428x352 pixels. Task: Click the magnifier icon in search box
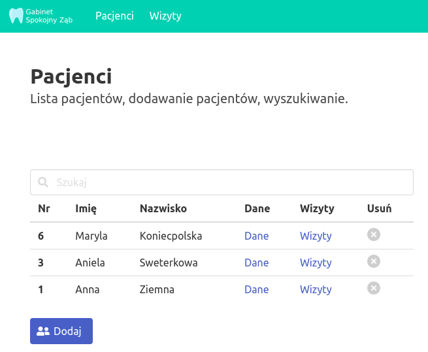point(43,183)
